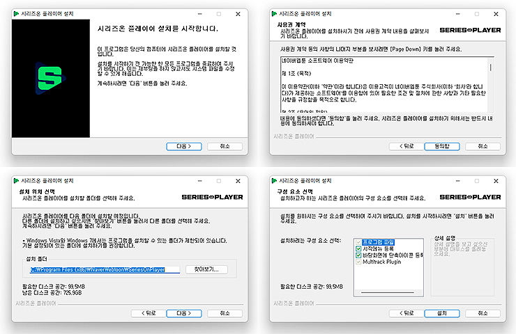Click title bar app icon of components window
The width and height of the screenshot is (516, 334).
click(274, 181)
